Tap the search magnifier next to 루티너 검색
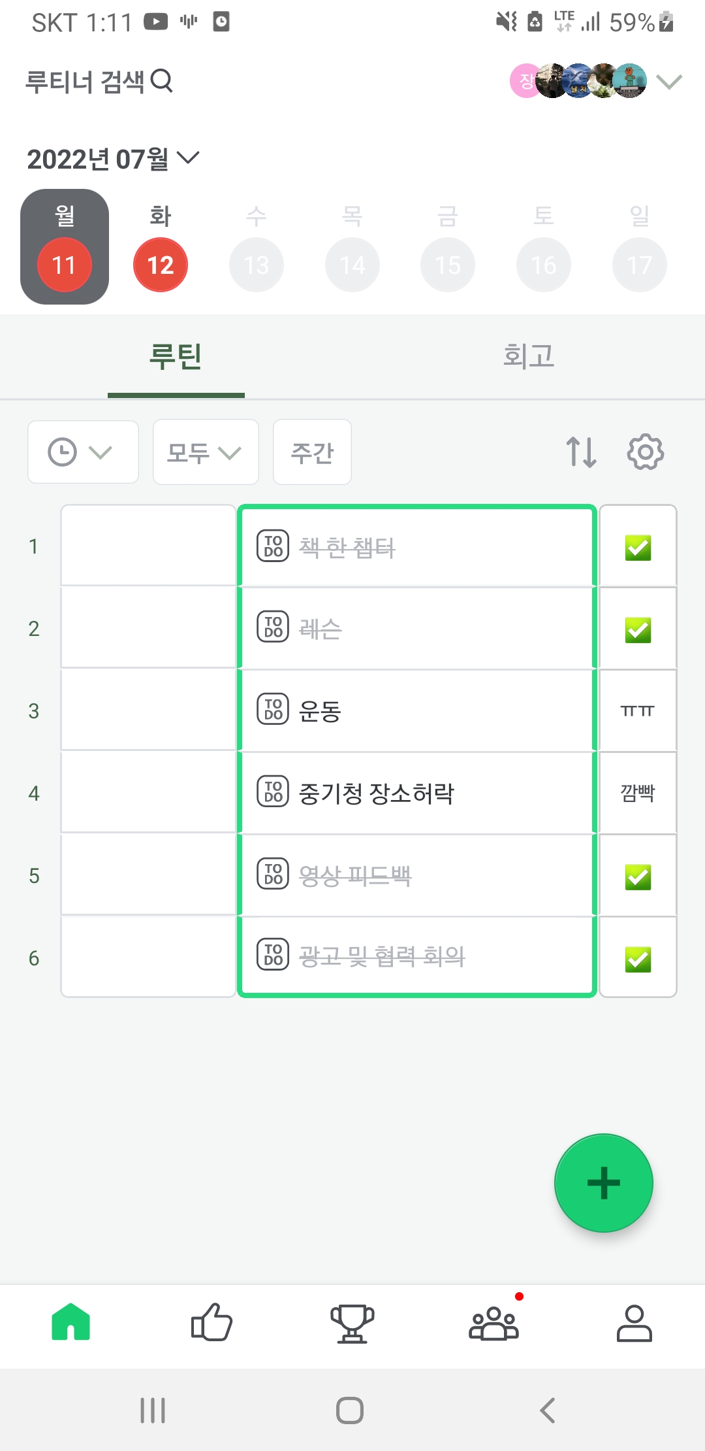This screenshot has width=705, height=1451. (162, 81)
